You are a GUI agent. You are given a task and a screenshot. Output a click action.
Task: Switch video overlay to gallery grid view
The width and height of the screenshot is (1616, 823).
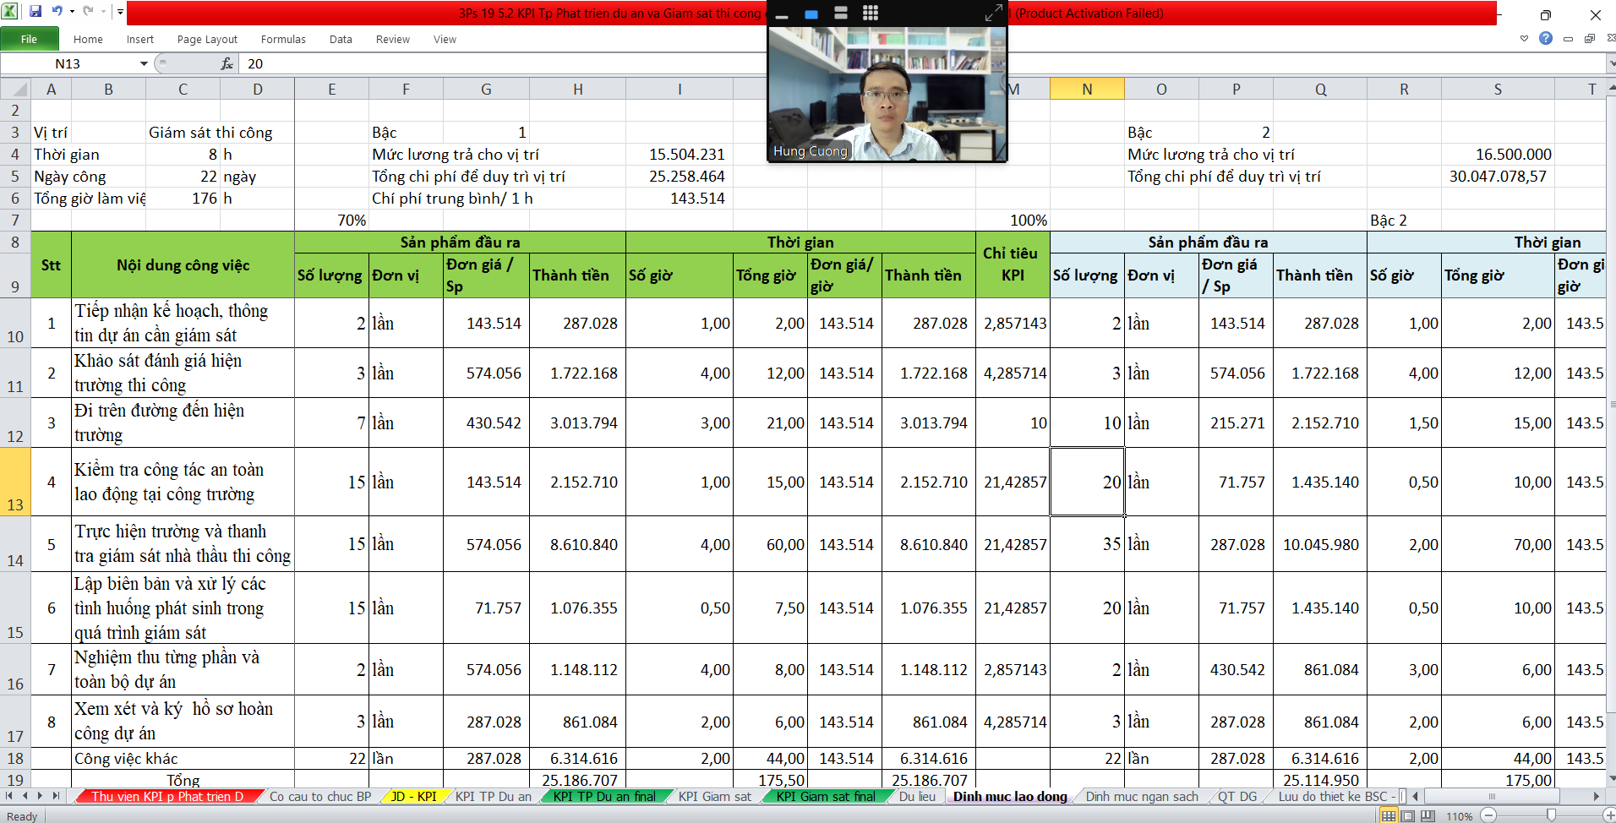tap(870, 13)
